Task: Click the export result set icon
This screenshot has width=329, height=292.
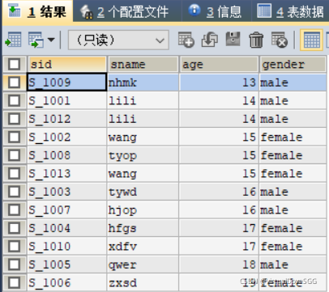Action: 13,40
